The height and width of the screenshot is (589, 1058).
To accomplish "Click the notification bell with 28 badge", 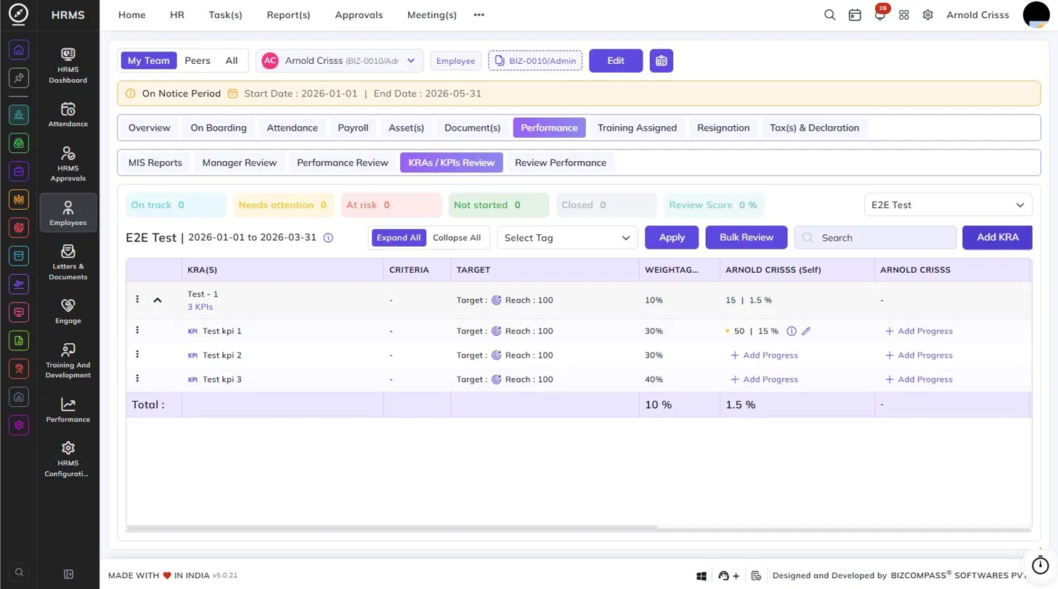I will tap(880, 15).
